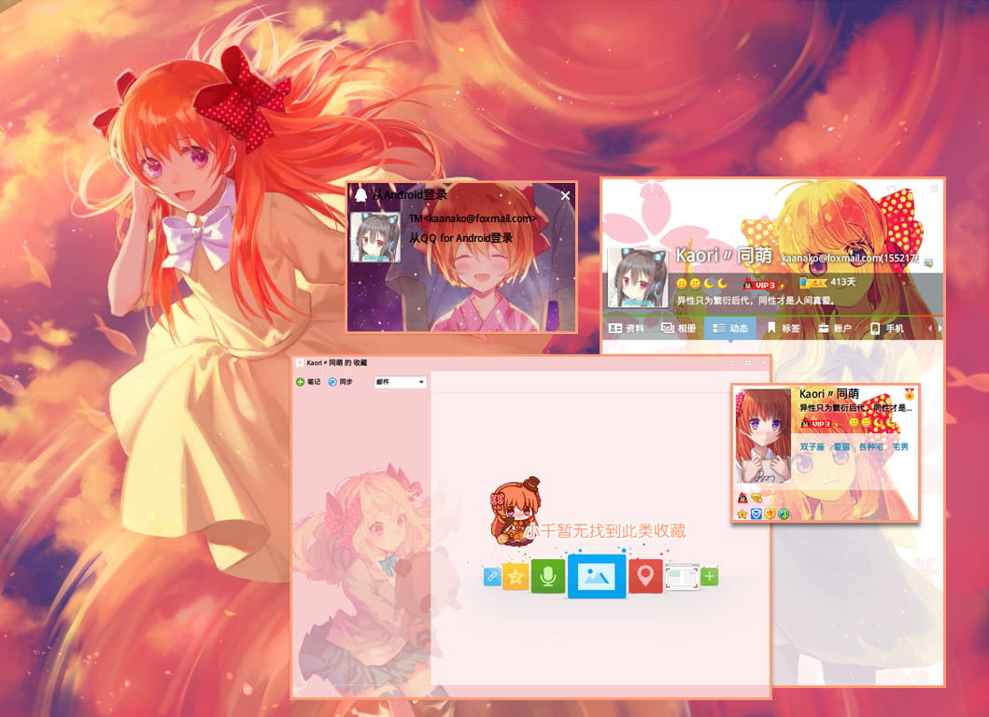Select the 动态 activity tab
989x717 pixels.
pos(729,328)
